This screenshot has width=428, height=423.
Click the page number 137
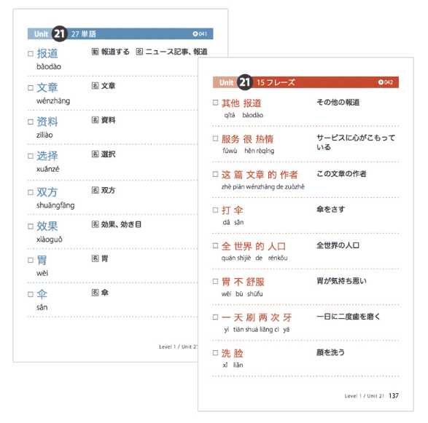tap(394, 396)
